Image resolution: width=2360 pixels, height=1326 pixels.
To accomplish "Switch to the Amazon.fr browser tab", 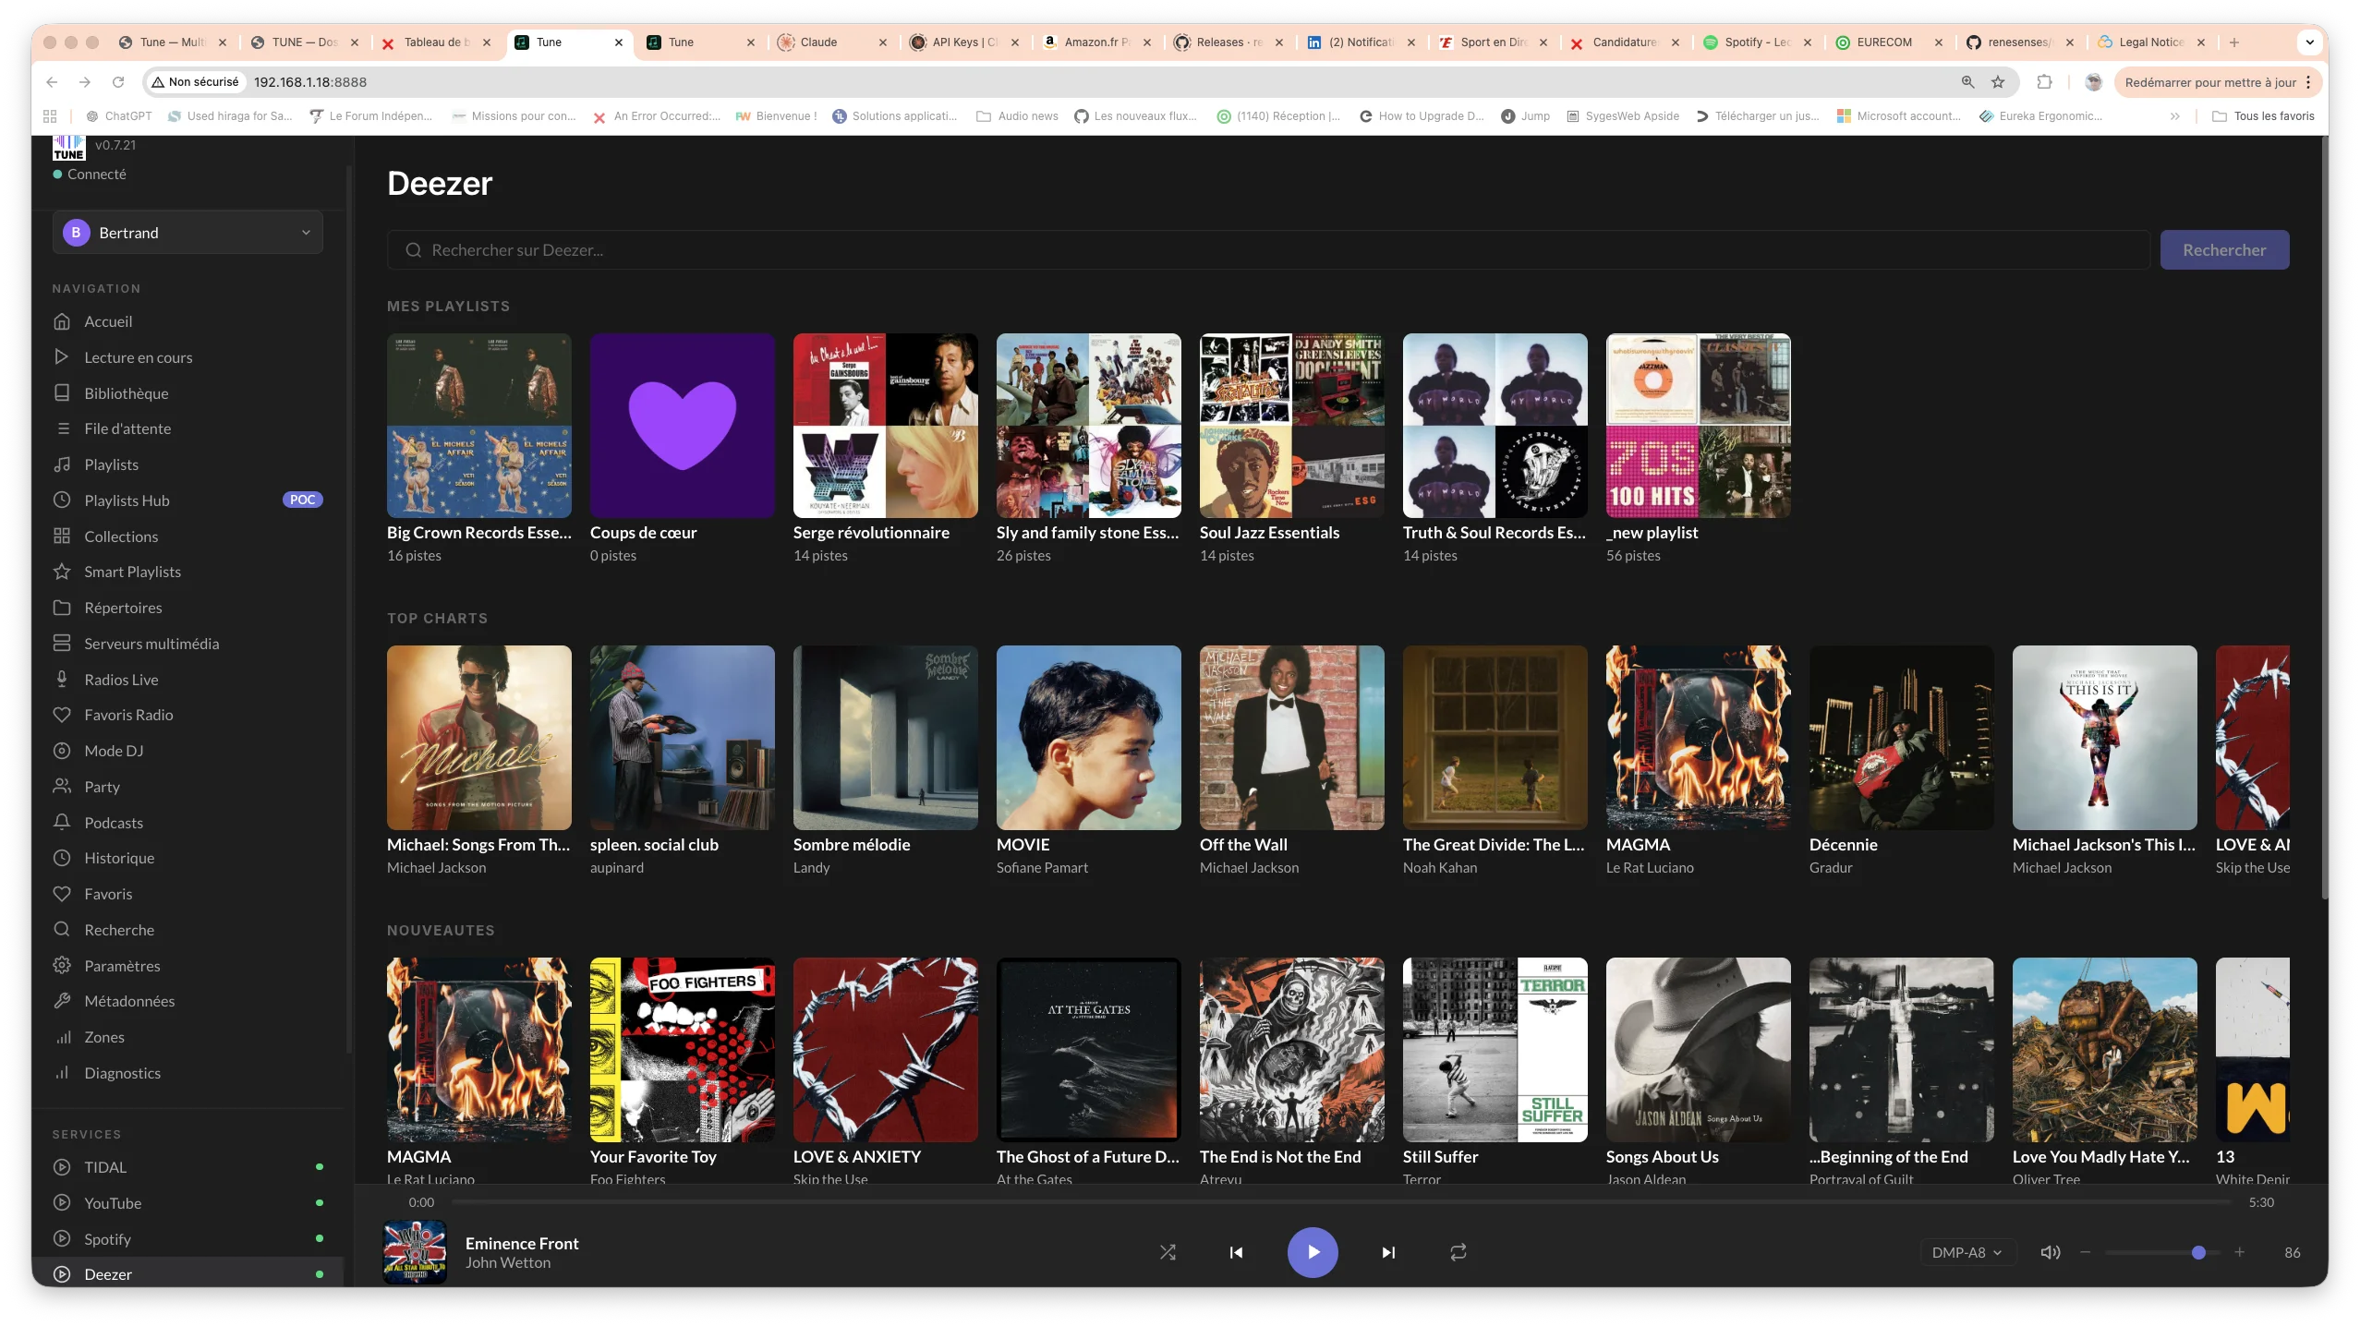I will tap(1096, 42).
